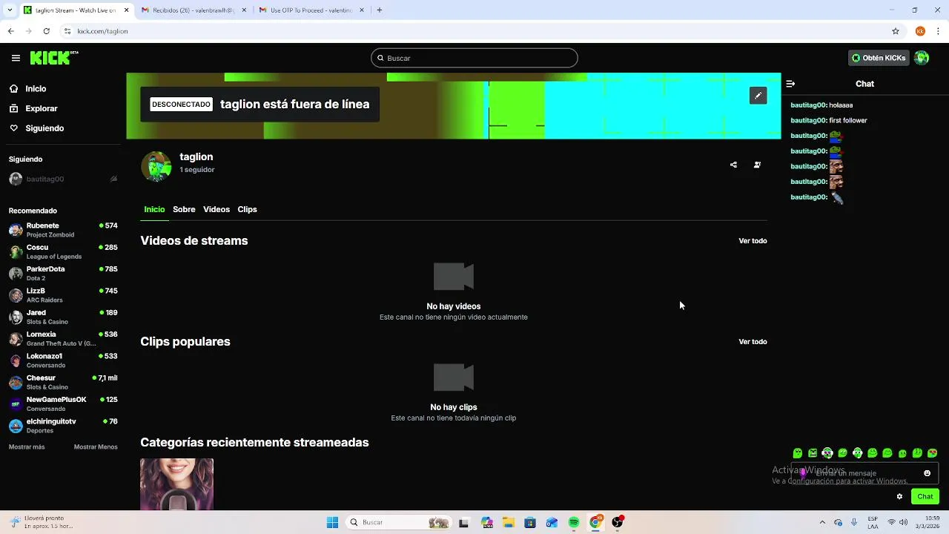Share the taglion channel
This screenshot has height=534, width=949.
click(x=733, y=165)
